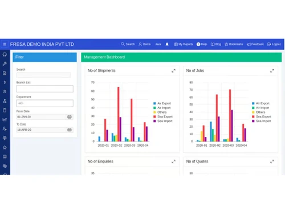Click the To Date field showing 18-APR-20
The width and height of the screenshot is (285, 214).
point(41,130)
